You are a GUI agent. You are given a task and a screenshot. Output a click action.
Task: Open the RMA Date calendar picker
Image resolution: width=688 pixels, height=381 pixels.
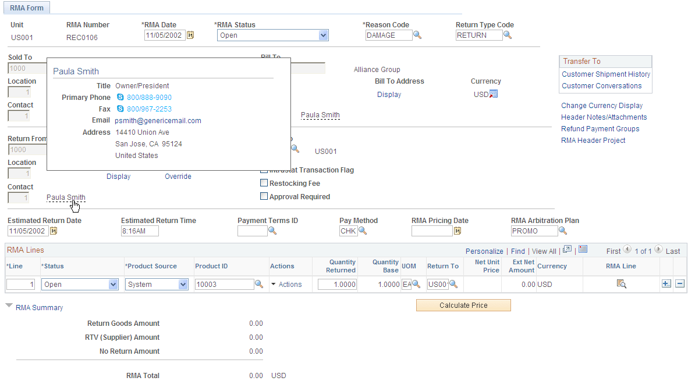pyautogui.click(x=189, y=35)
